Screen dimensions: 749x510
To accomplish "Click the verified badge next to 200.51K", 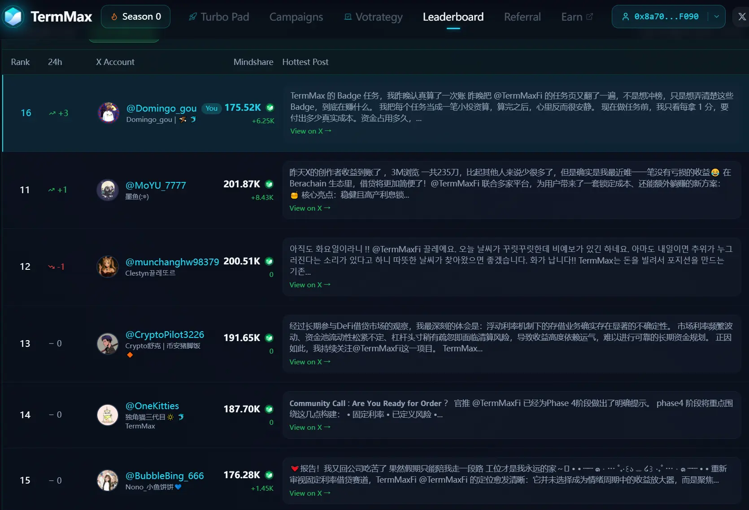I will [x=269, y=261].
